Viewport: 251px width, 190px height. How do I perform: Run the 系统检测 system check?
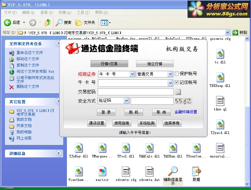147,123
